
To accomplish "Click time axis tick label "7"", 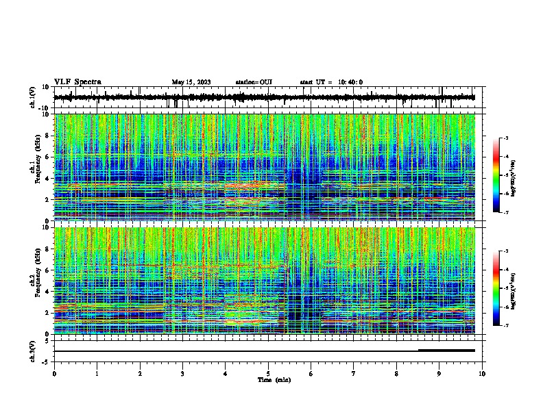I will point(354,374).
